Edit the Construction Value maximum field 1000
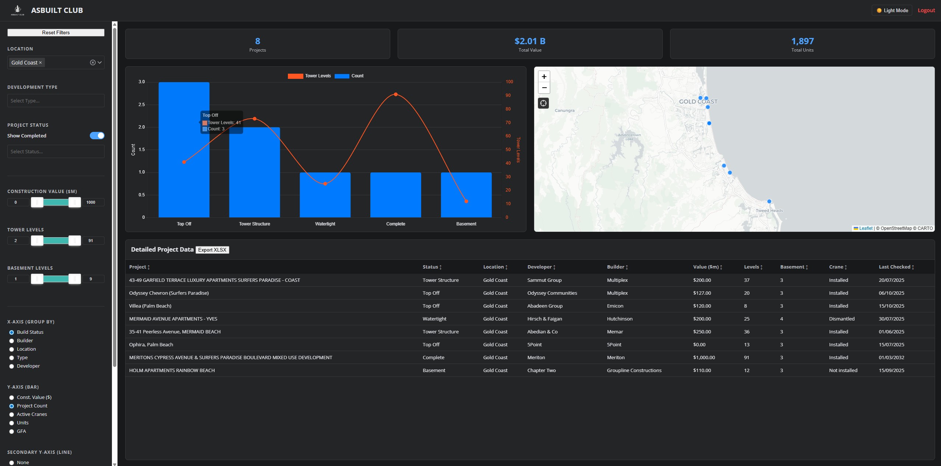 [x=94, y=202]
